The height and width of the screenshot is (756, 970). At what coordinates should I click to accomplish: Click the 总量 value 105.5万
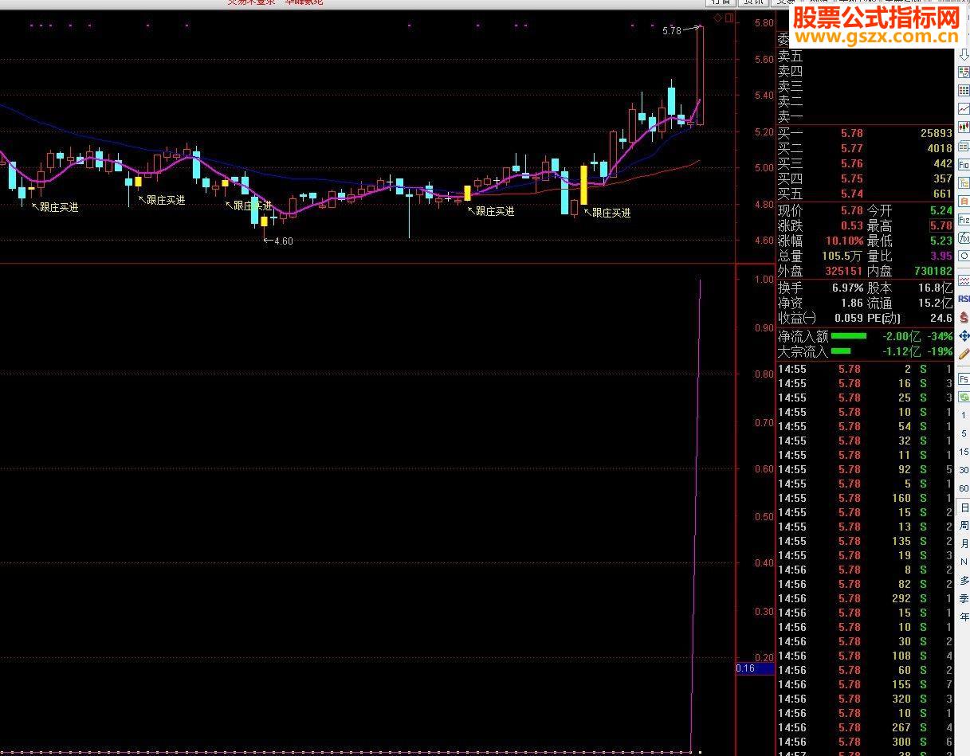[842, 256]
